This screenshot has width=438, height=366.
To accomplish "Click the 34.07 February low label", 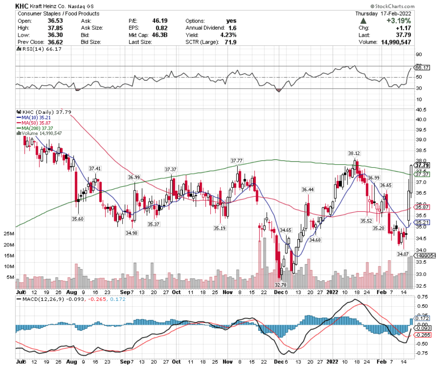I will 403,254.
